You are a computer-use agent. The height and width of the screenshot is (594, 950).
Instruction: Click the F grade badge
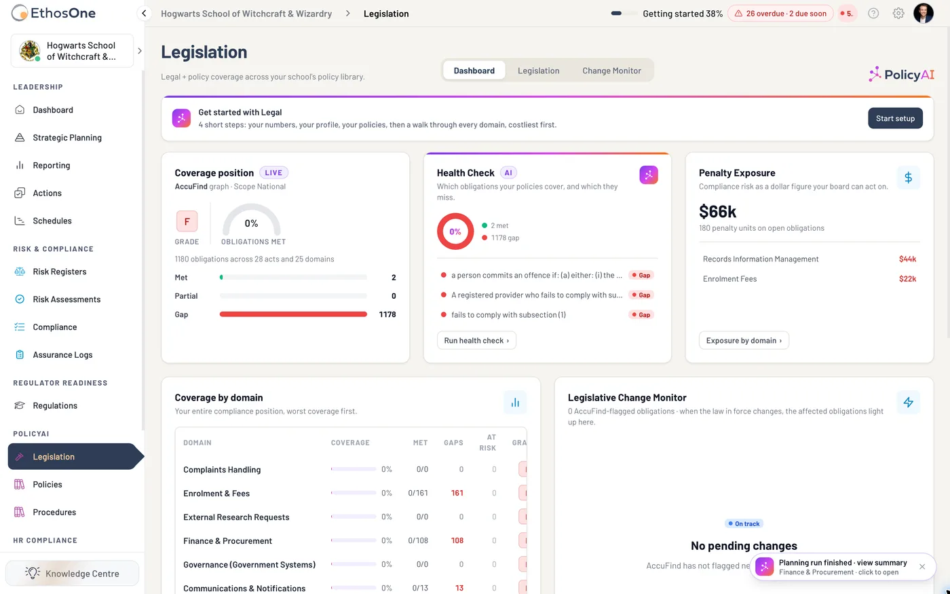click(x=187, y=221)
